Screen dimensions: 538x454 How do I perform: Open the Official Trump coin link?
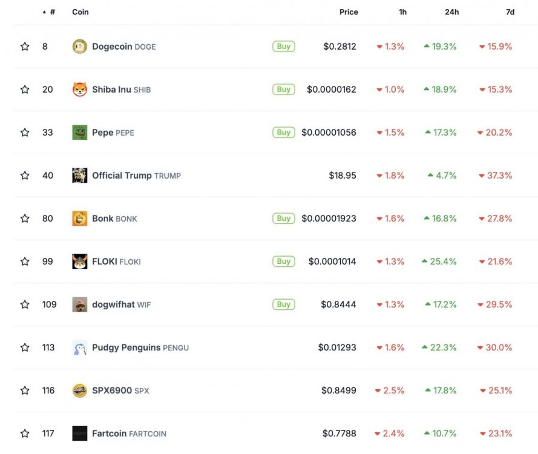[122, 176]
